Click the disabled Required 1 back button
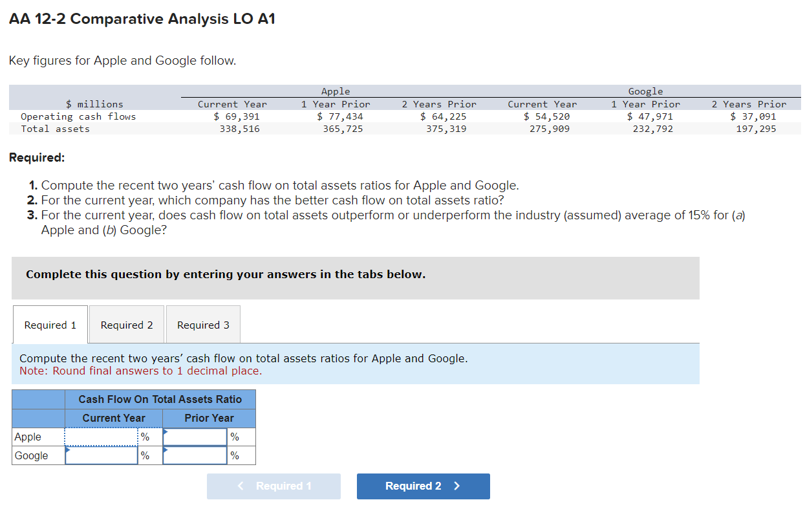Image resolution: width=805 pixels, height=511 pixels. click(274, 486)
